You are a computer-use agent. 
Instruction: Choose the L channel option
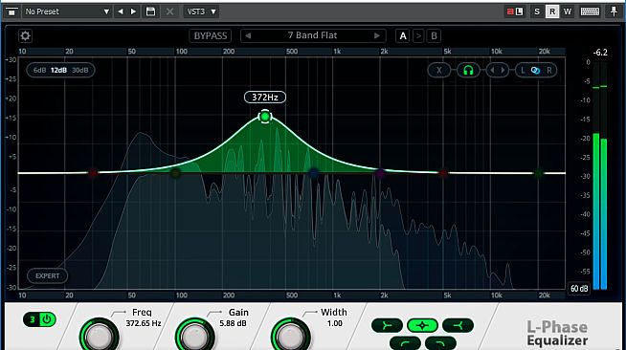pyautogui.click(x=523, y=70)
